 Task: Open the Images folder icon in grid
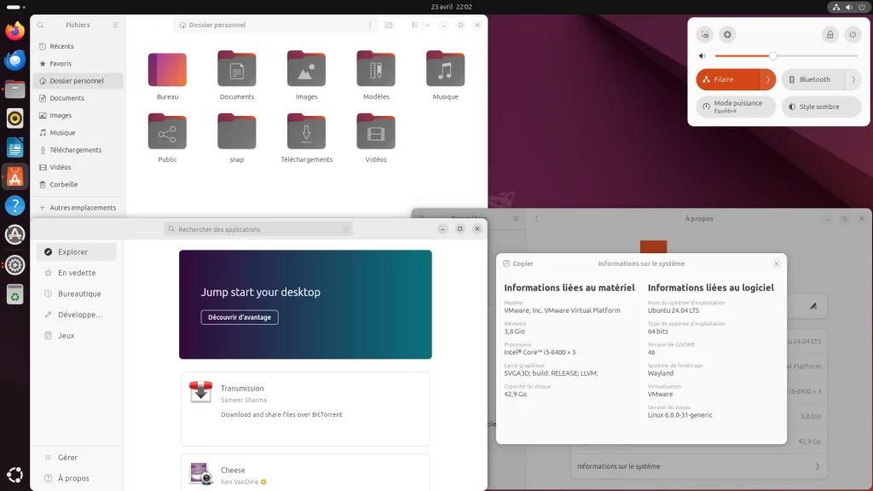[x=306, y=70]
